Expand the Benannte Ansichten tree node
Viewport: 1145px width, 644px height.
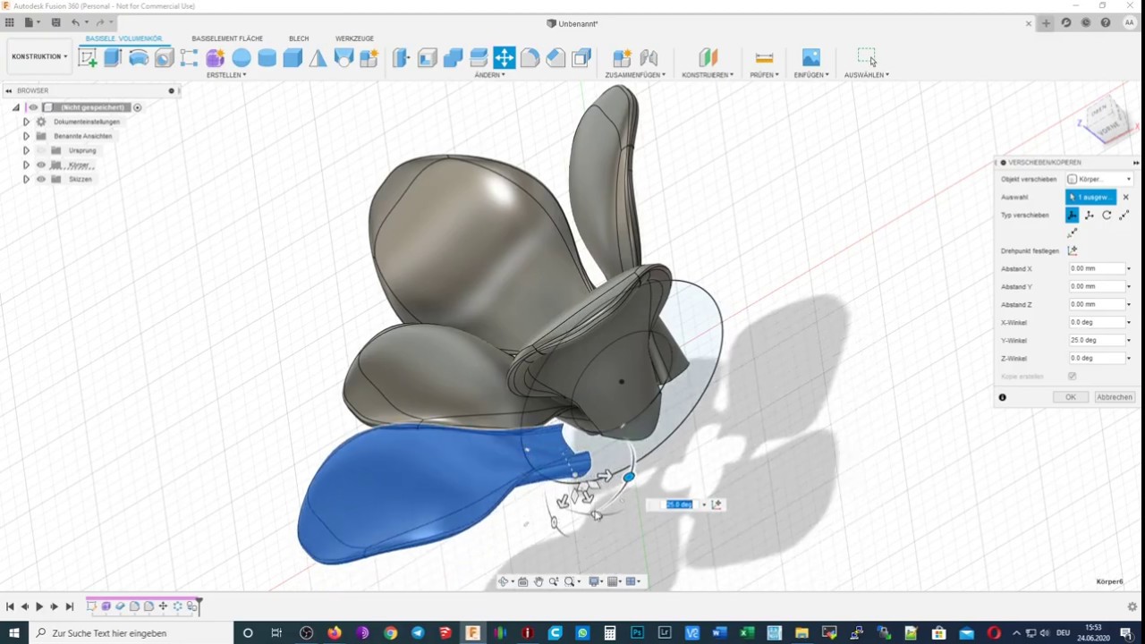click(26, 136)
